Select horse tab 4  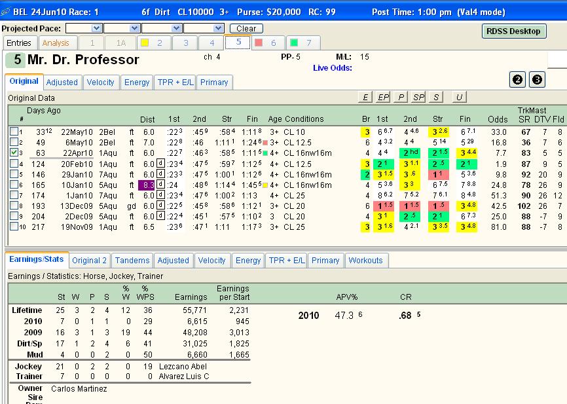(x=212, y=43)
